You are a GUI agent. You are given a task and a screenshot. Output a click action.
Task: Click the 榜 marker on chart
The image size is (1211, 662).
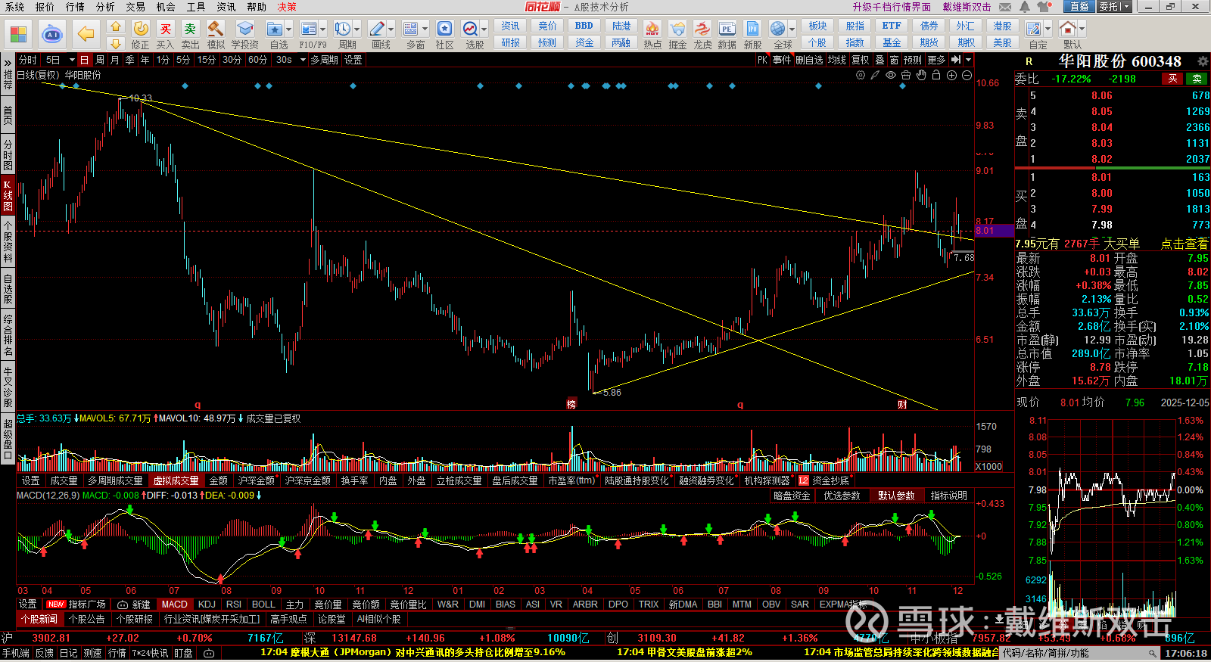(x=571, y=404)
